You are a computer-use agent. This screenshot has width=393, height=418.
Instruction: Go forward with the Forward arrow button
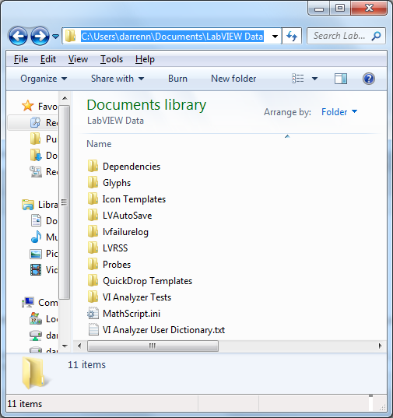coord(40,36)
